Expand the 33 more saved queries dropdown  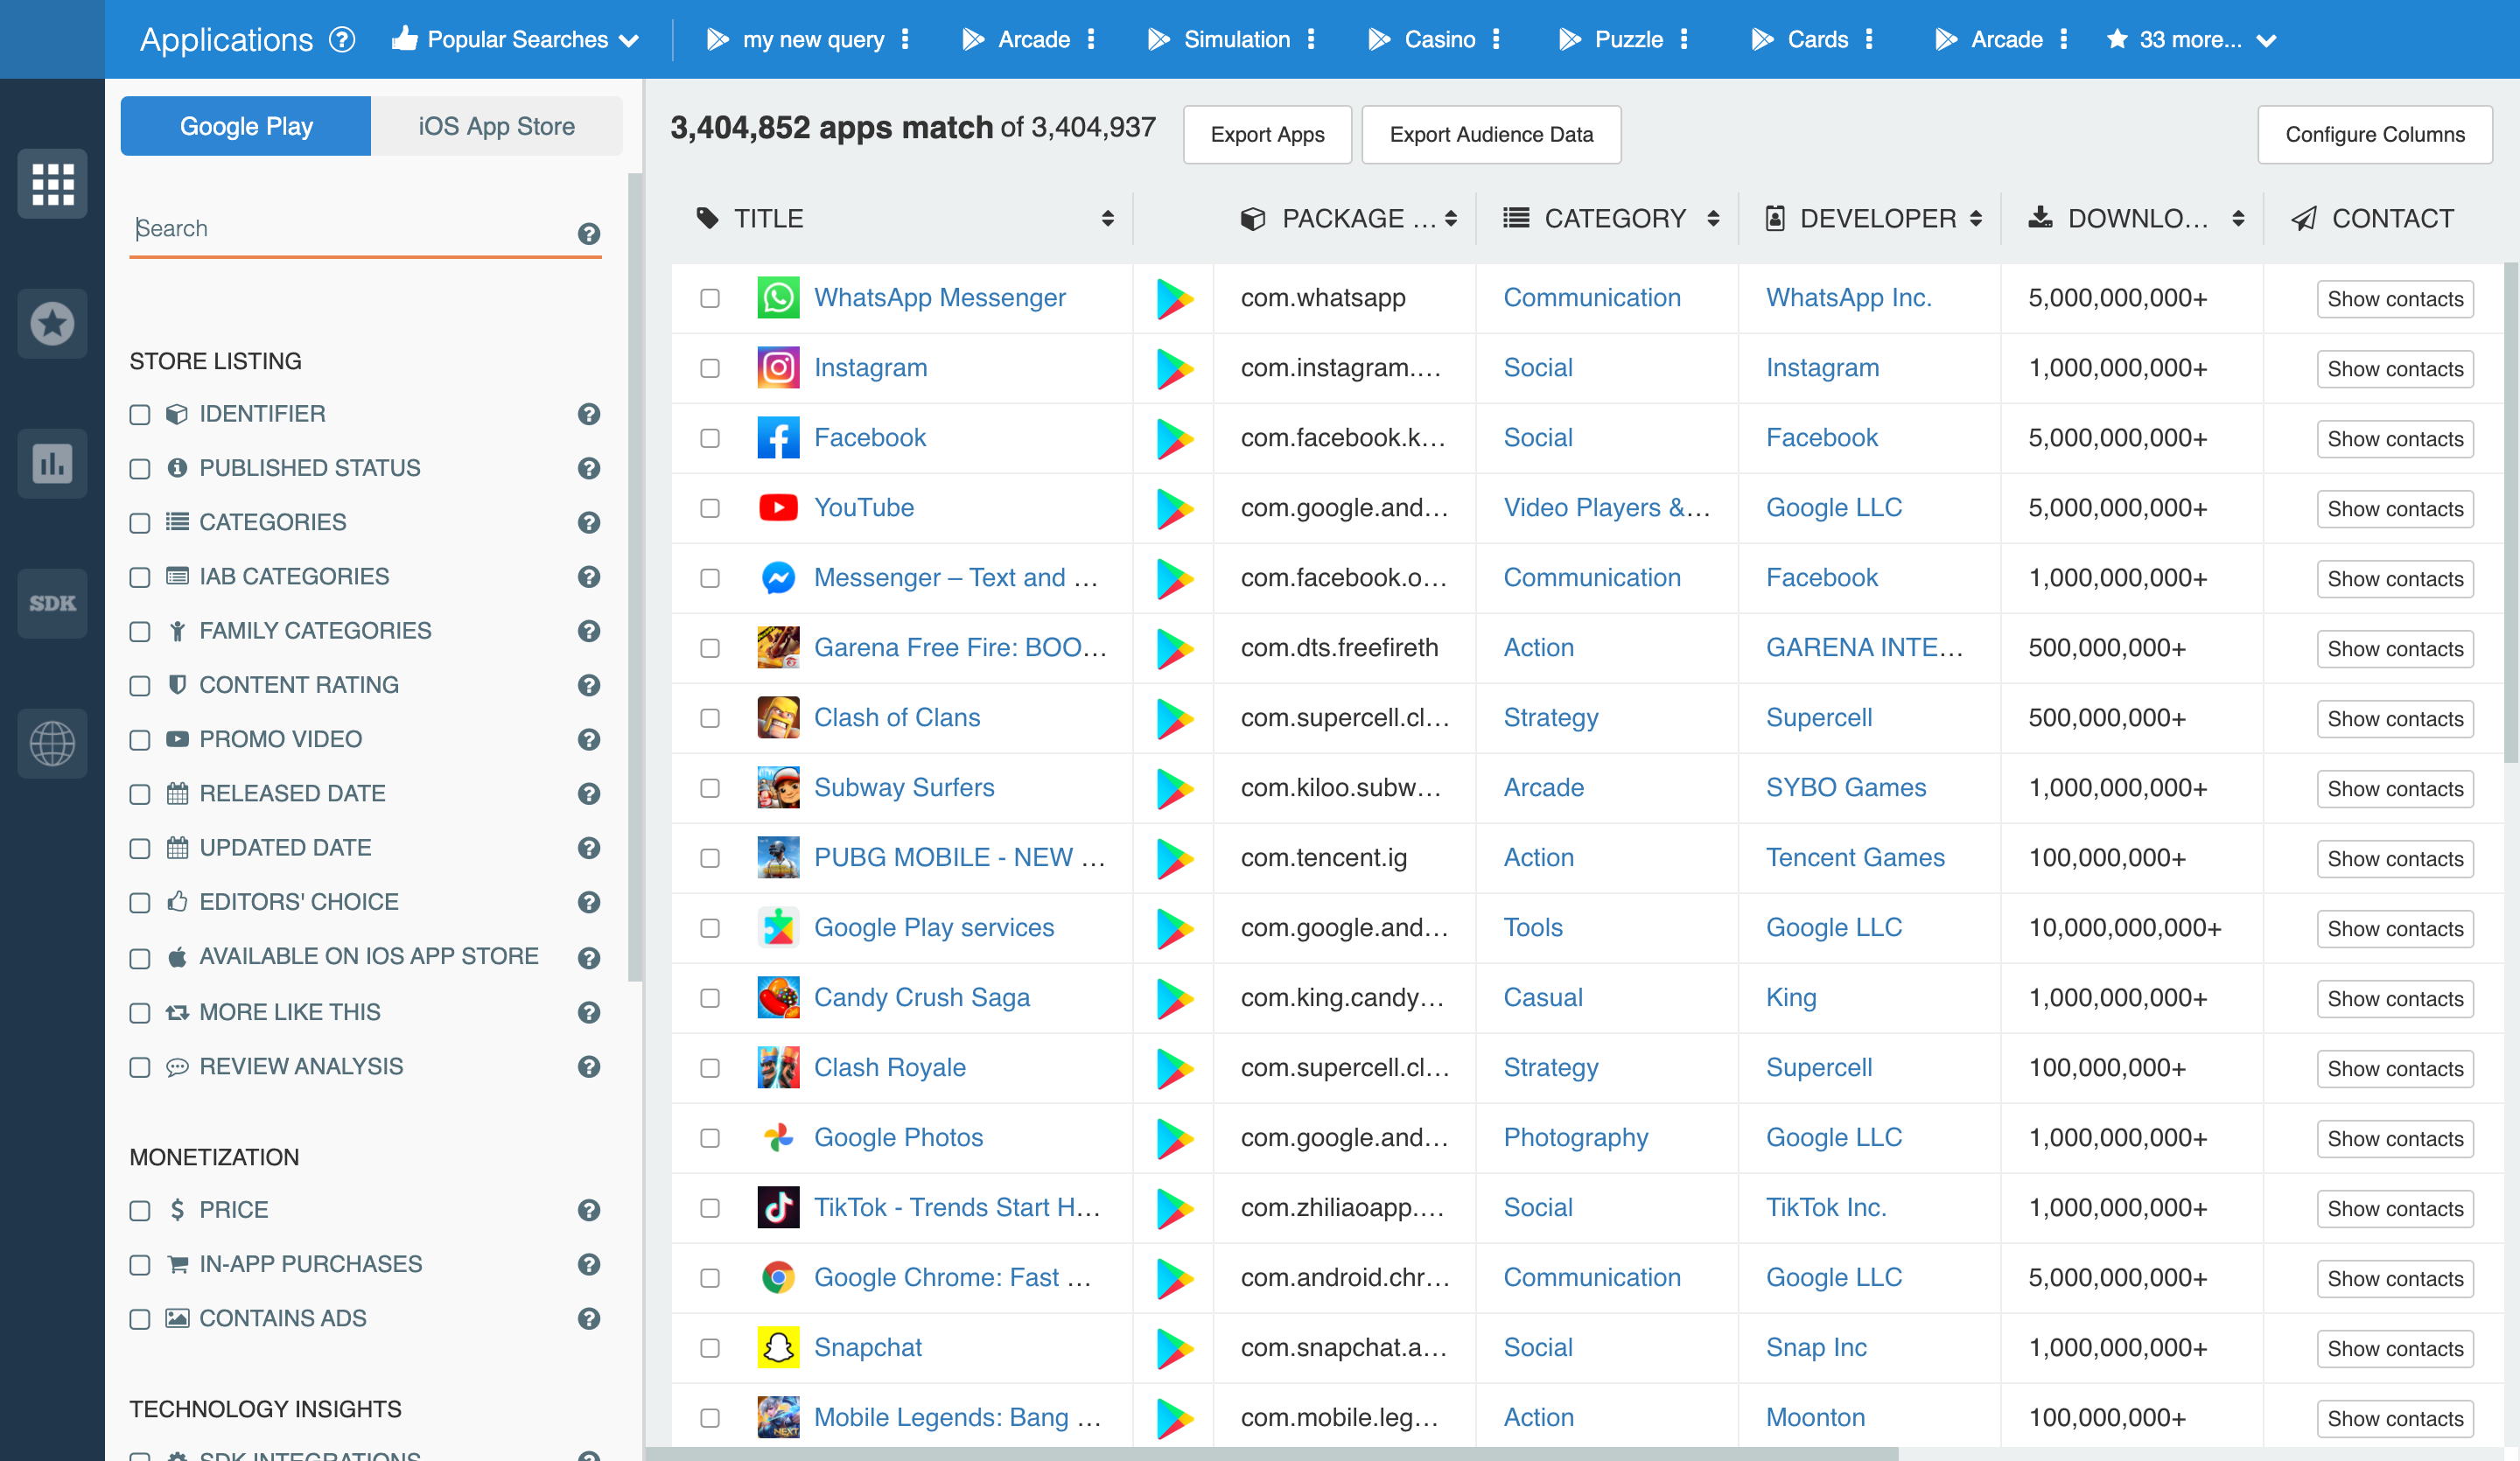(x=2191, y=40)
